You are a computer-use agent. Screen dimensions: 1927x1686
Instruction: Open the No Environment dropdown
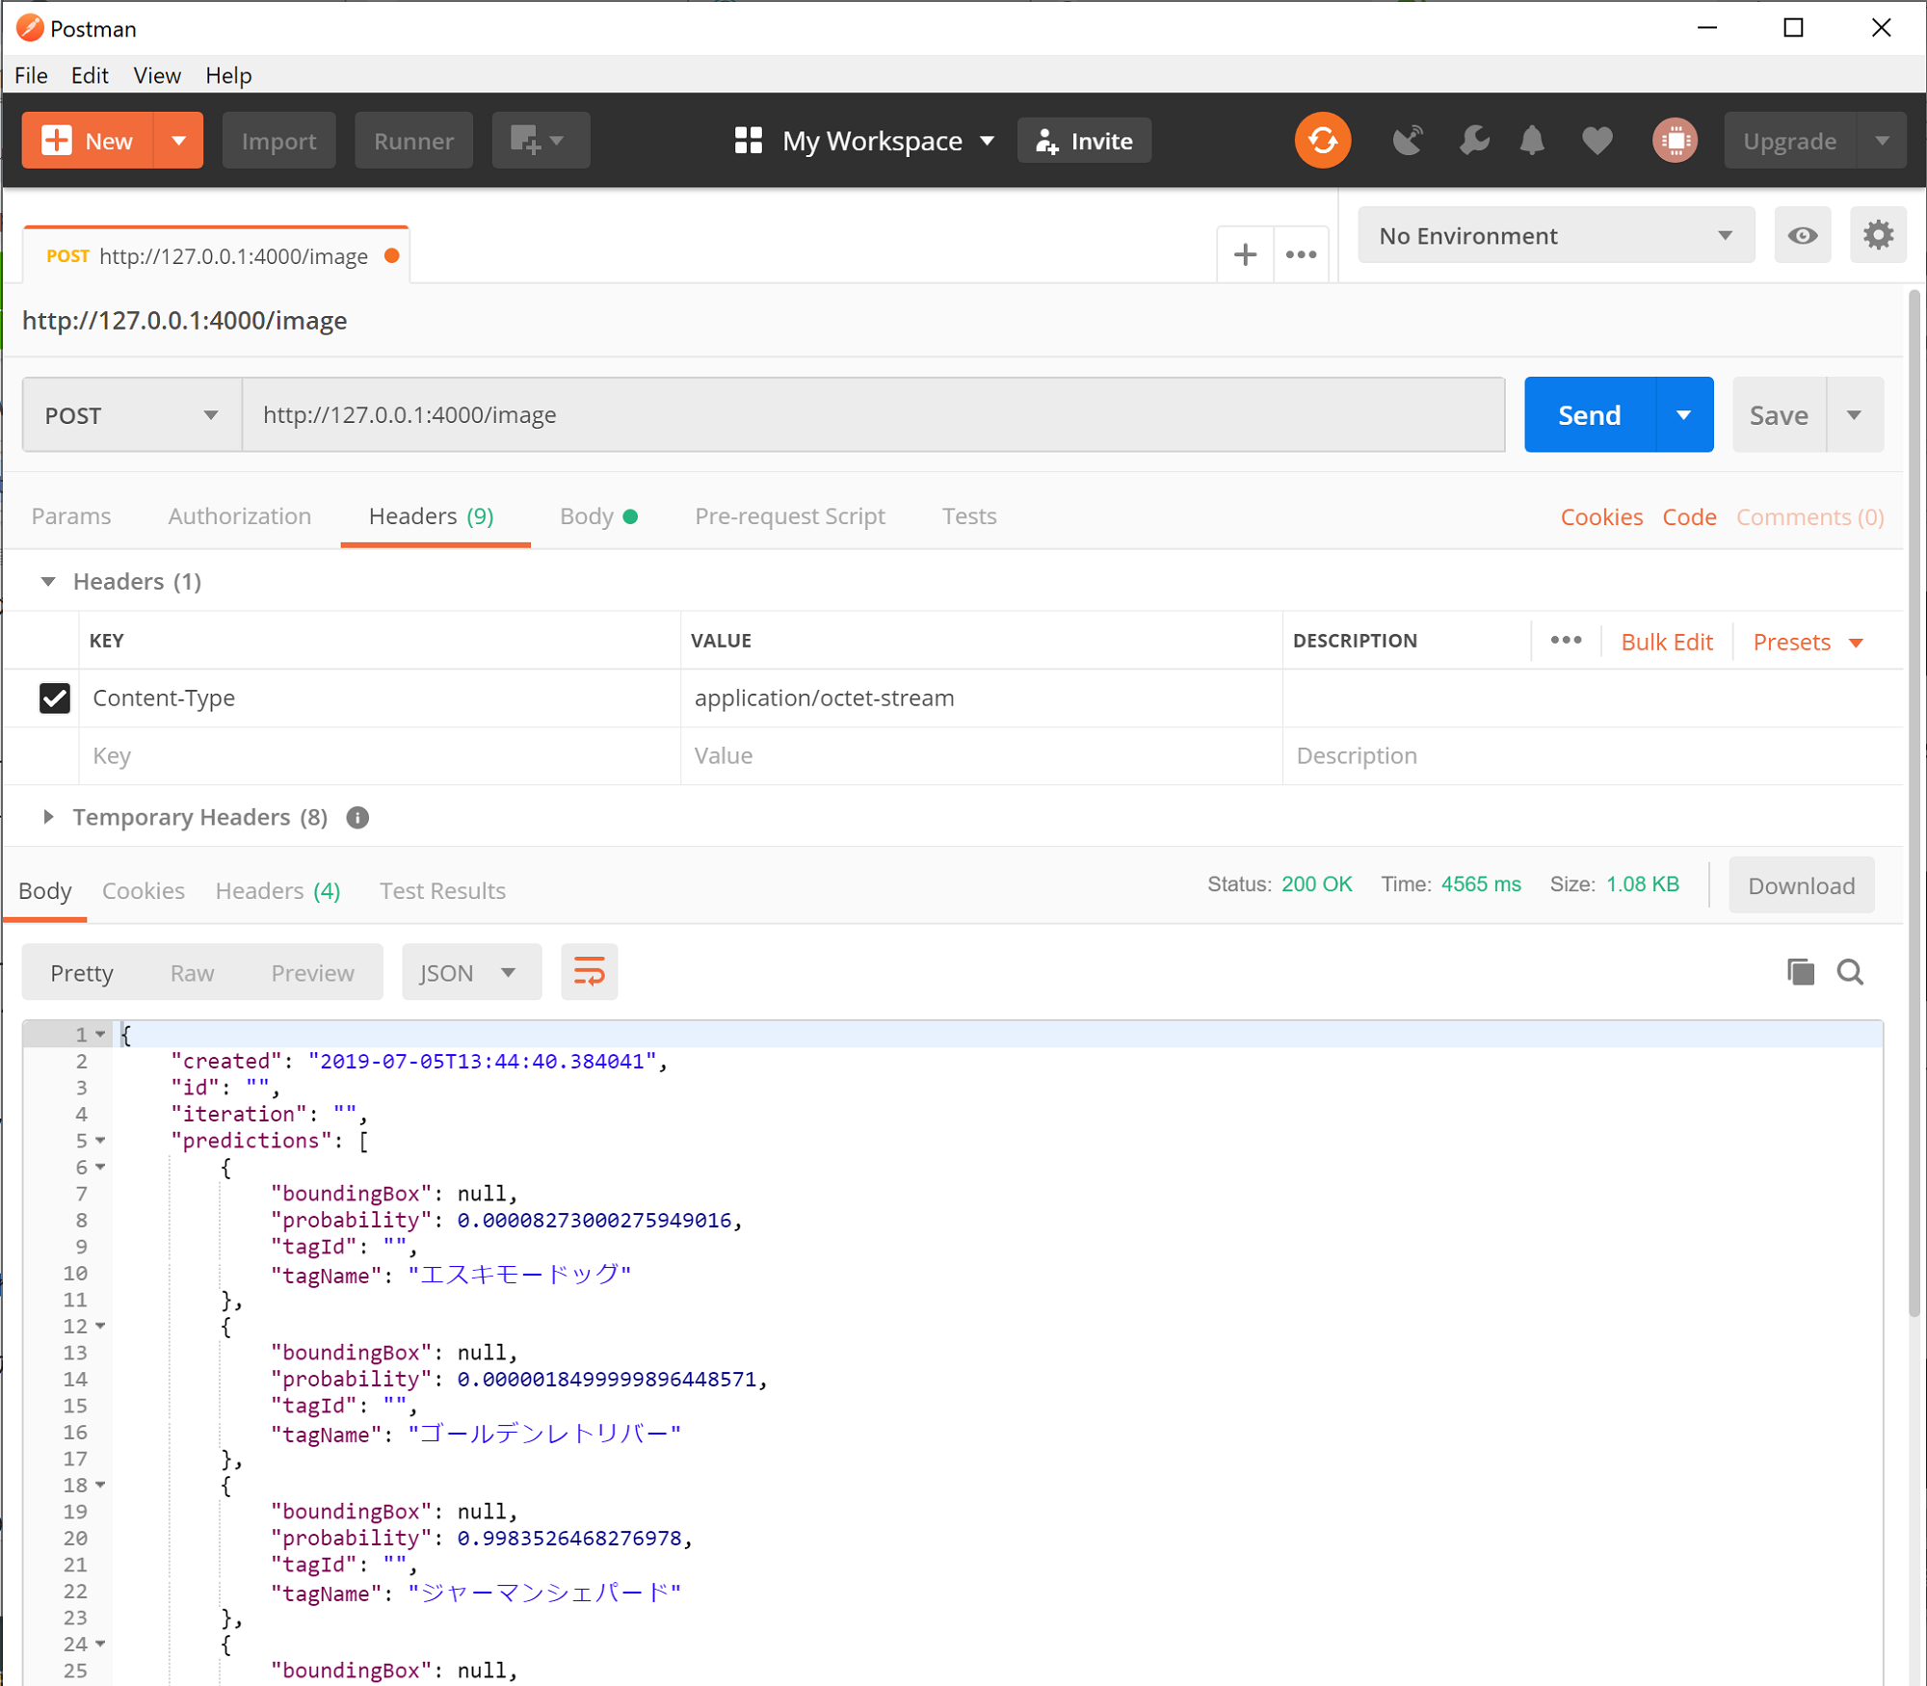(x=1554, y=235)
